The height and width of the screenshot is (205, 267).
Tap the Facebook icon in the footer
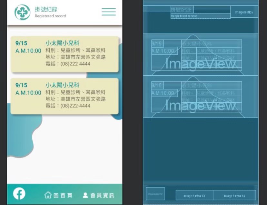pos(19,194)
